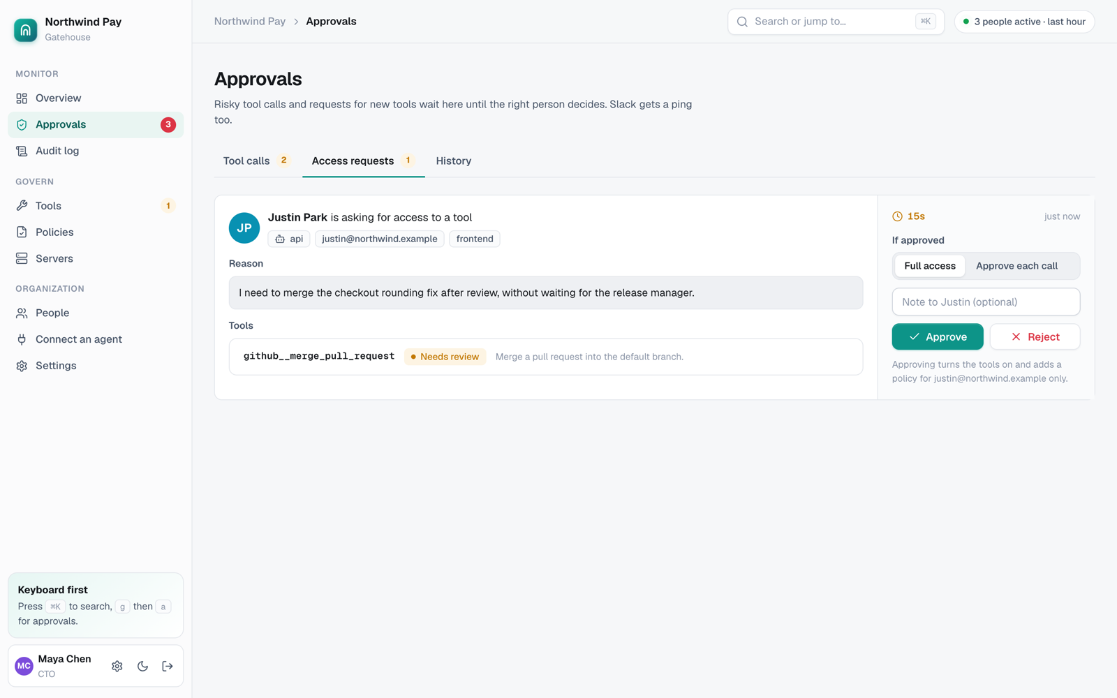Screen dimensions: 1117x698
Task: Click the red 3 badge on Approvals
Action: click(x=168, y=125)
